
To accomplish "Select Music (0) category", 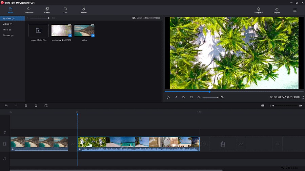I will [x=7, y=30].
